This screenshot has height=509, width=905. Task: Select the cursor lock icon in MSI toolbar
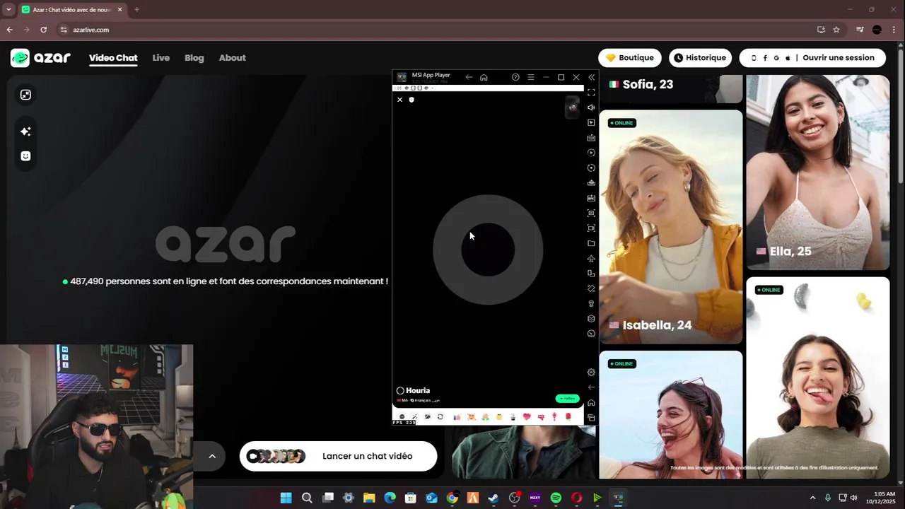591,123
